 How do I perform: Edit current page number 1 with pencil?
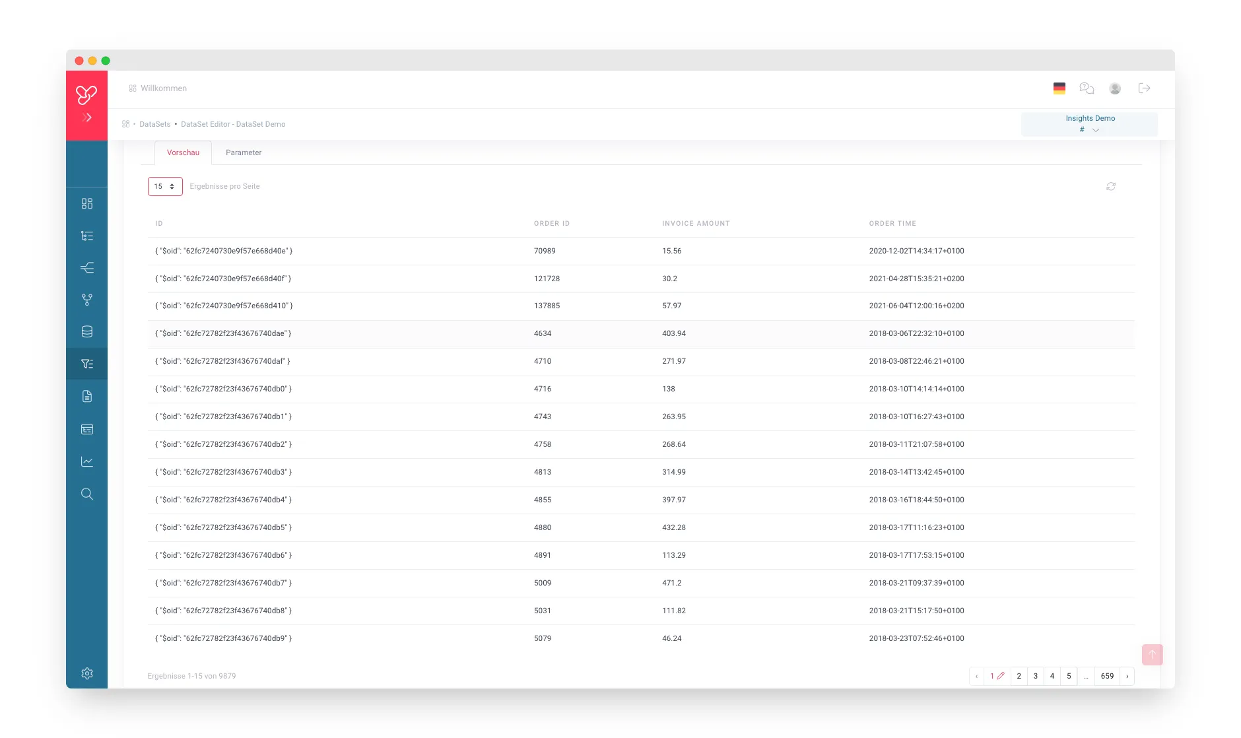997,676
